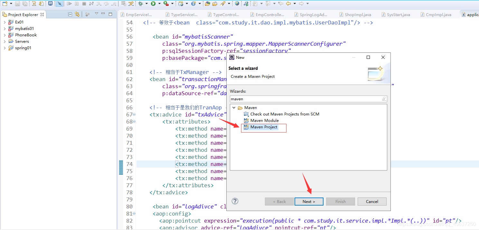The height and width of the screenshot is (230, 479).
Task: Click the Suspend debug icon
Action: click(77, 4)
